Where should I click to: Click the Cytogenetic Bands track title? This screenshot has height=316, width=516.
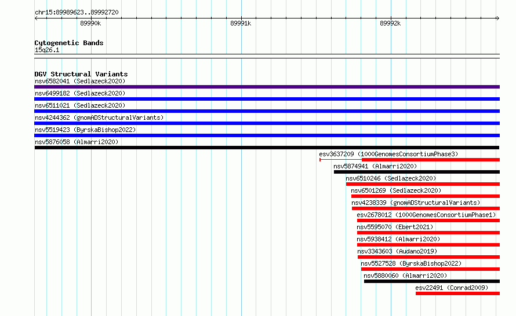(69, 43)
